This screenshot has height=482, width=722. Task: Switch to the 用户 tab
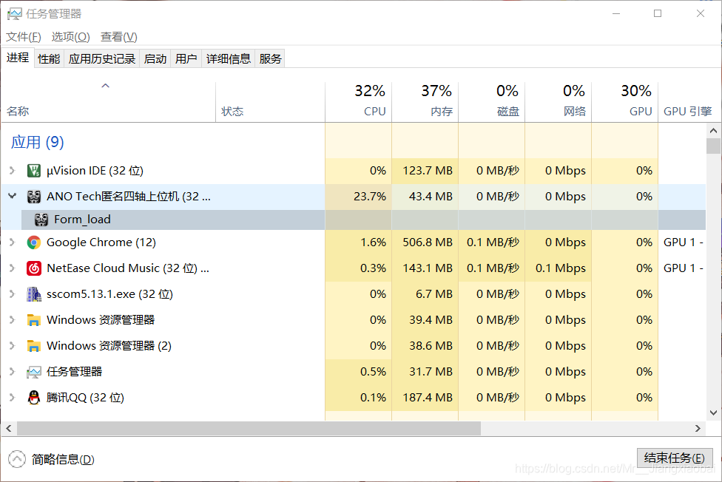coord(186,59)
